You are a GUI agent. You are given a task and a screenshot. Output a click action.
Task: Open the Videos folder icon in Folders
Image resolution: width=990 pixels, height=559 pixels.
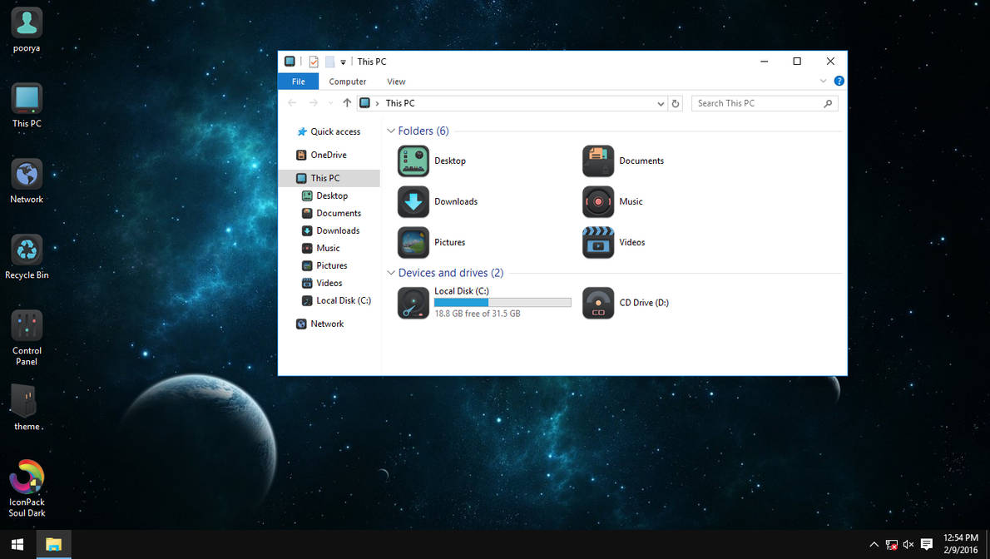(x=598, y=243)
